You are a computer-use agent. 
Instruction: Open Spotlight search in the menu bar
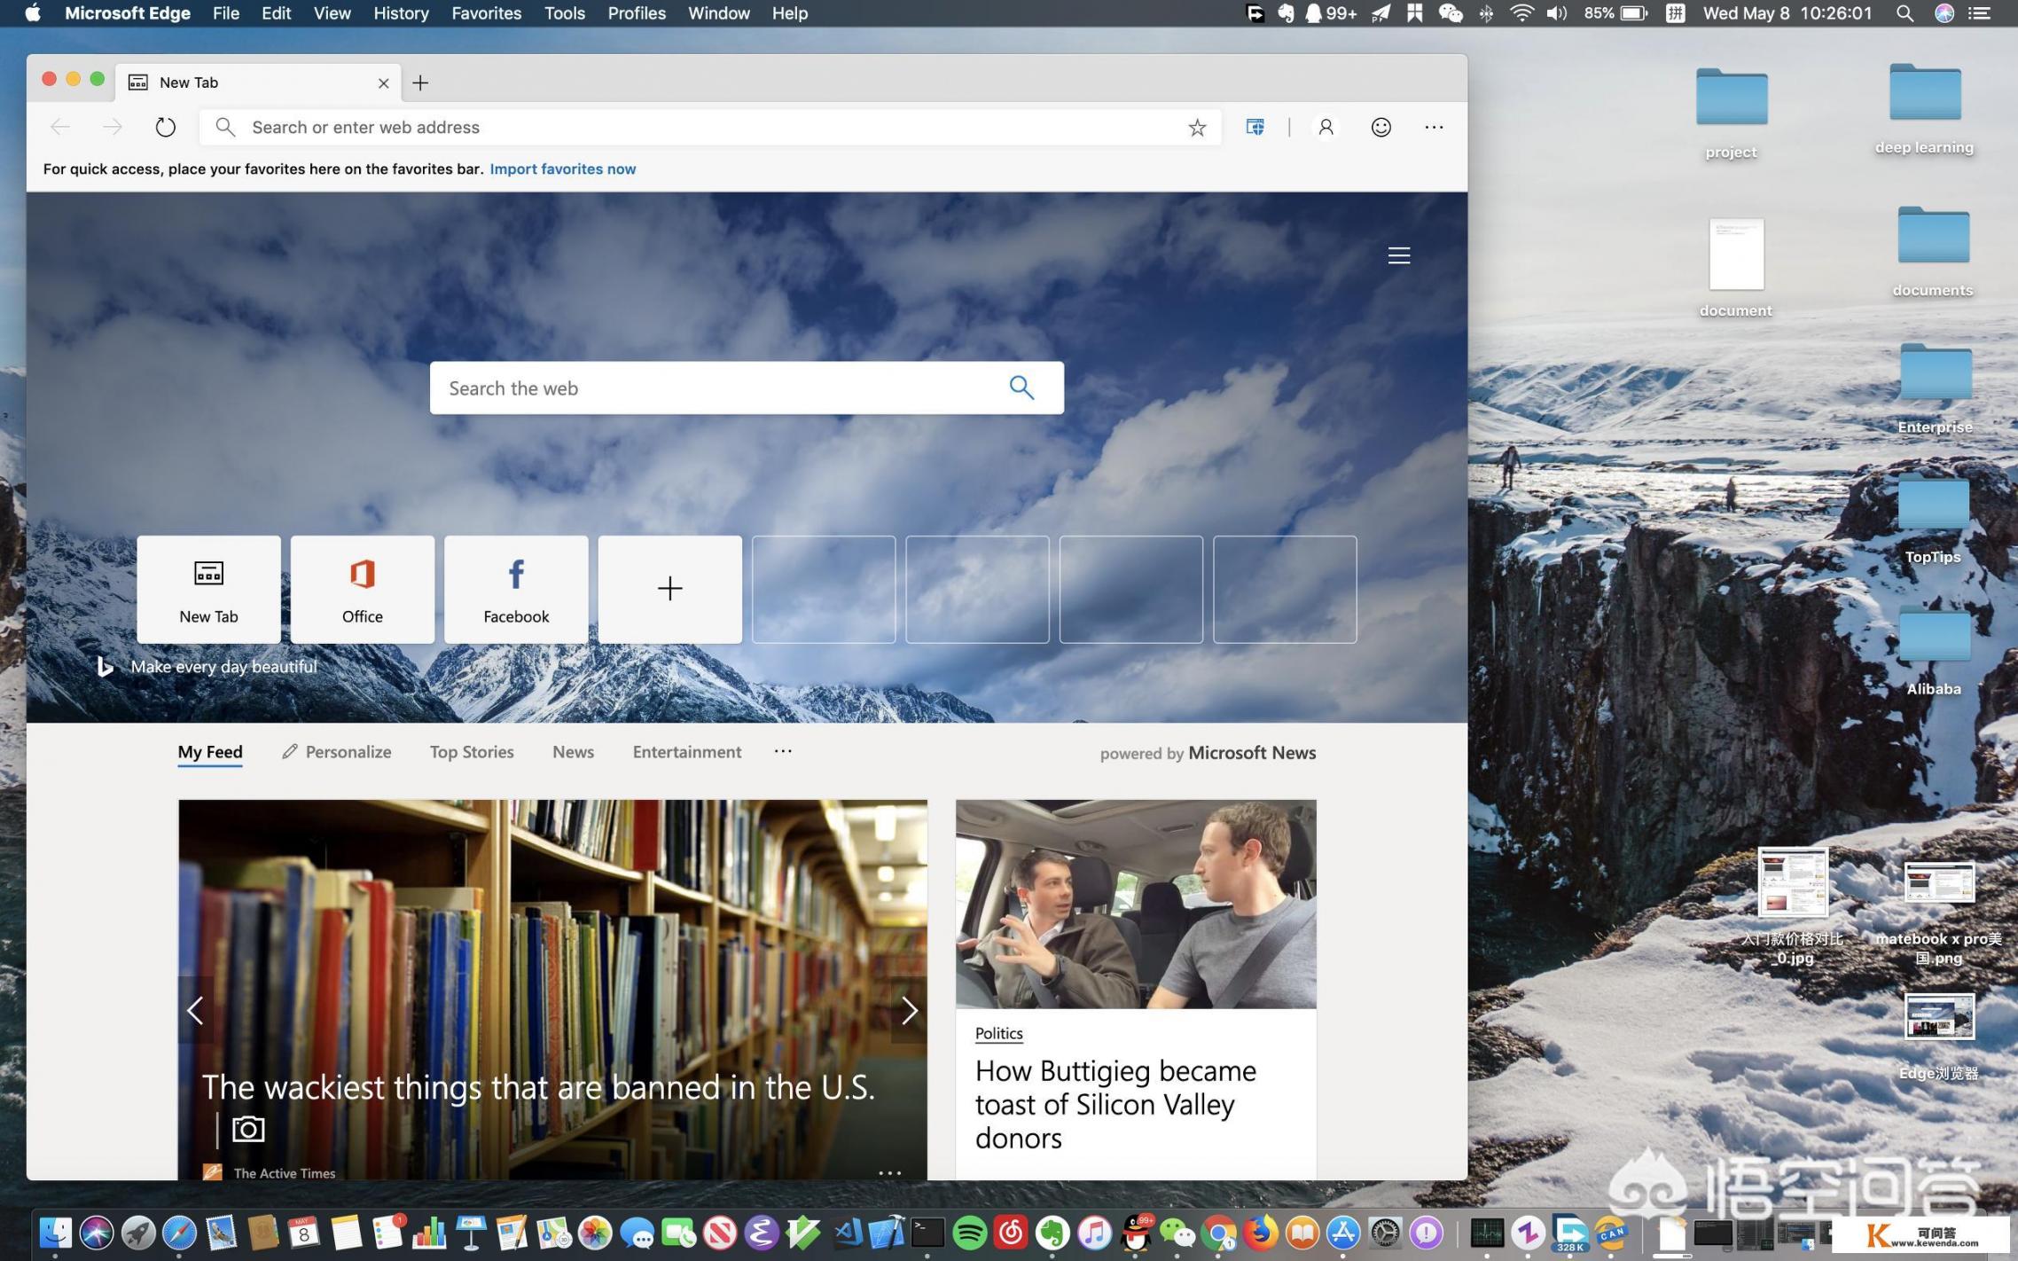[x=1905, y=13]
